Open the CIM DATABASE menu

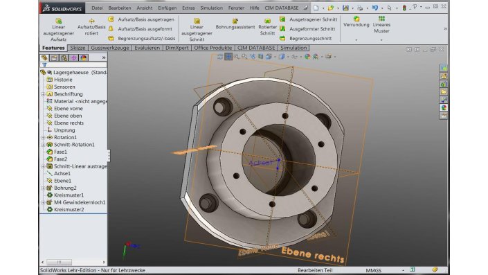pos(282,8)
